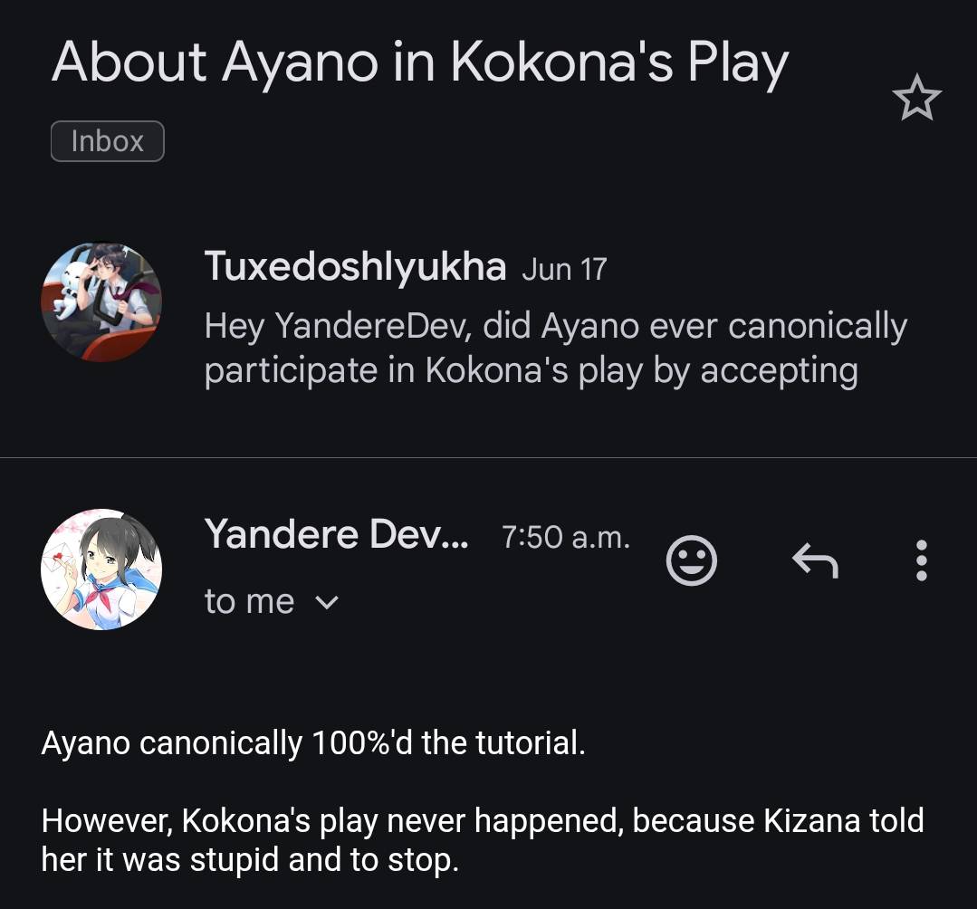Click the snippet line "participate in Kokona's play by accepting"
977x909 pixels.
point(531,371)
